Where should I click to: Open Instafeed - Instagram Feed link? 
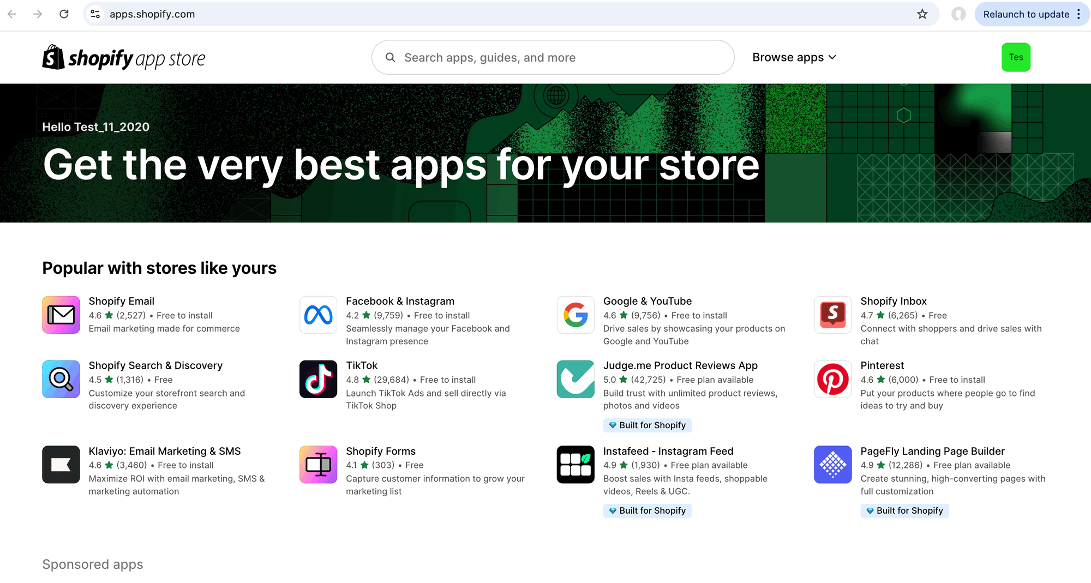(x=668, y=451)
